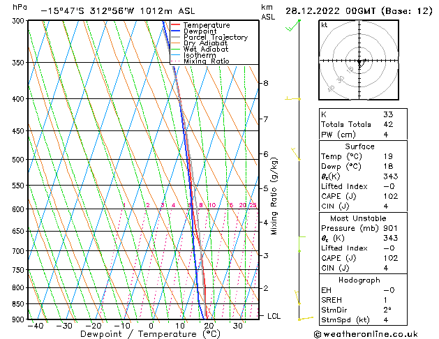Click the 300 hPa axis label
The image size is (439, 339).
pyautogui.click(x=20, y=21)
